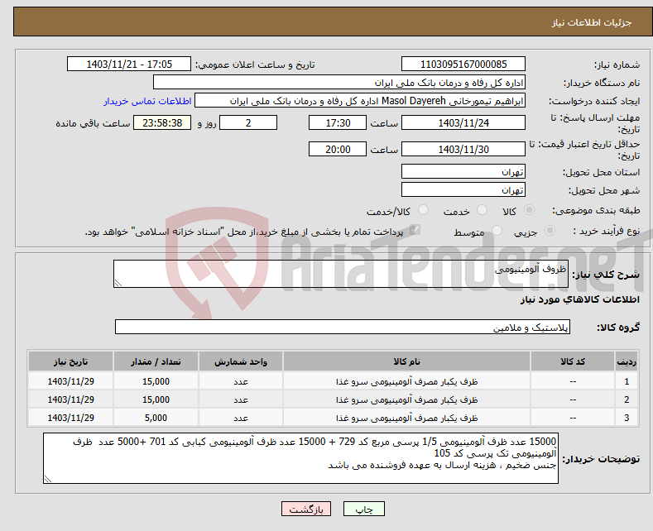Click the buyer organization name field
Viewport: 653px width, 531px height.
point(339,83)
